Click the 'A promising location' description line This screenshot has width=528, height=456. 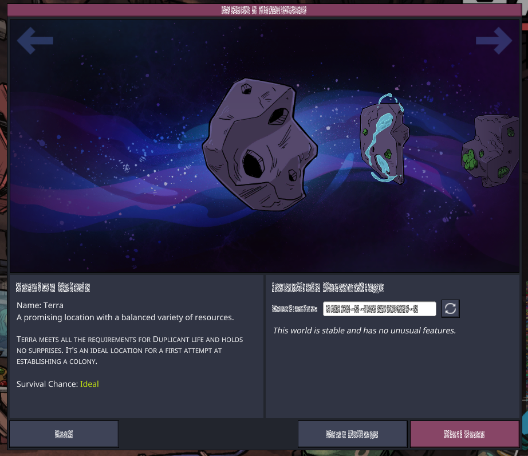125,317
